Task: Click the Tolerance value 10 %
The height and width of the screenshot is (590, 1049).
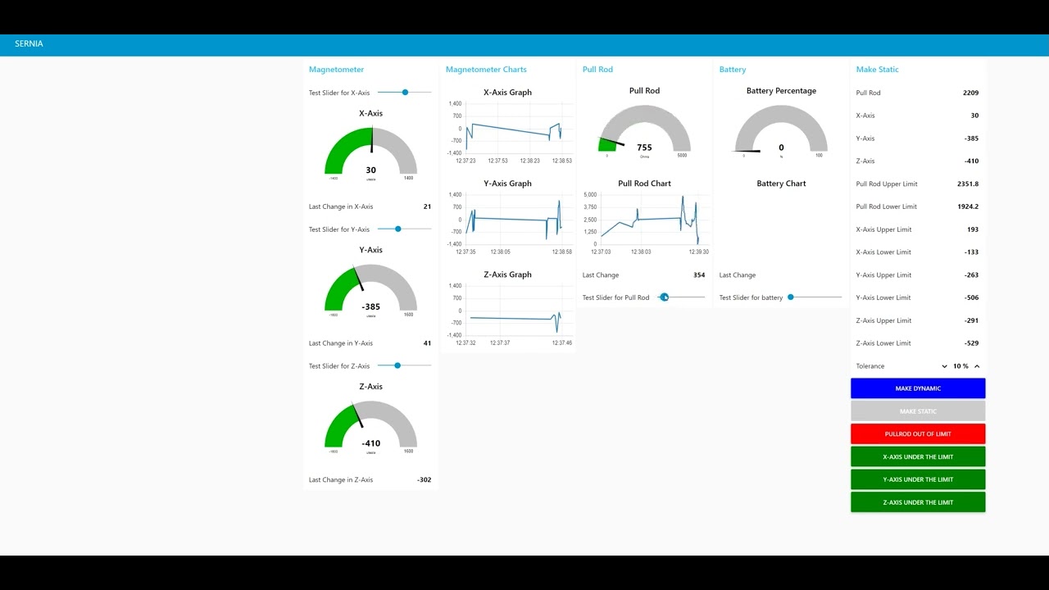Action: (960, 366)
